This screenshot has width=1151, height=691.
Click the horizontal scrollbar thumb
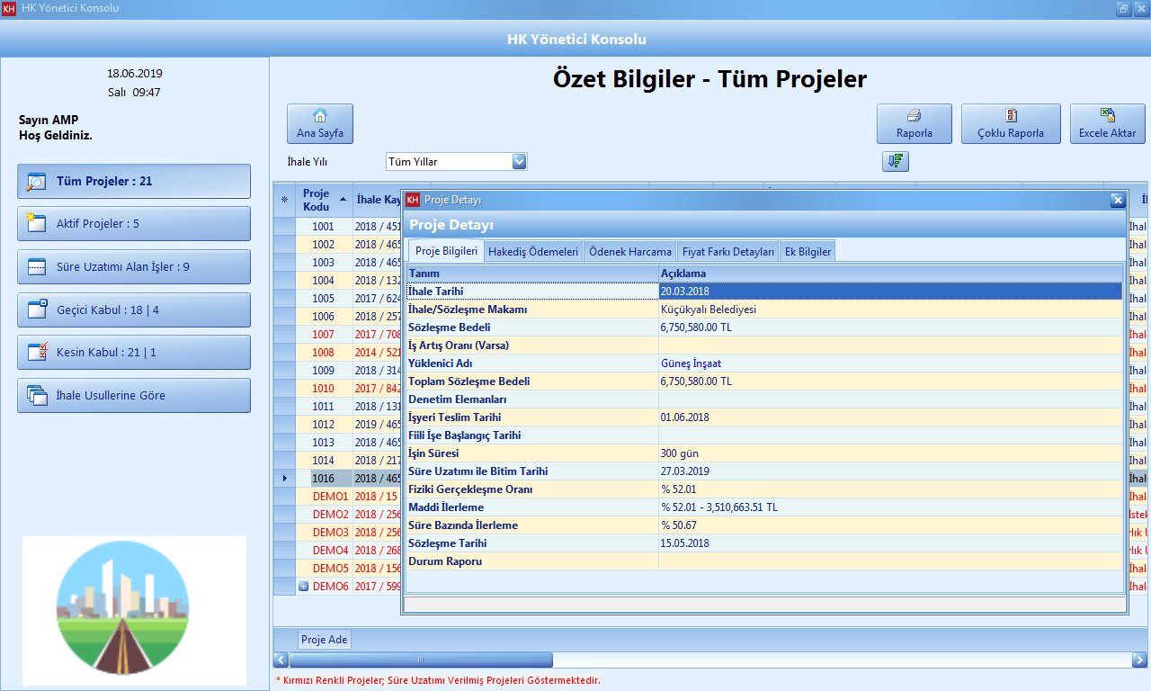pyautogui.click(x=420, y=660)
